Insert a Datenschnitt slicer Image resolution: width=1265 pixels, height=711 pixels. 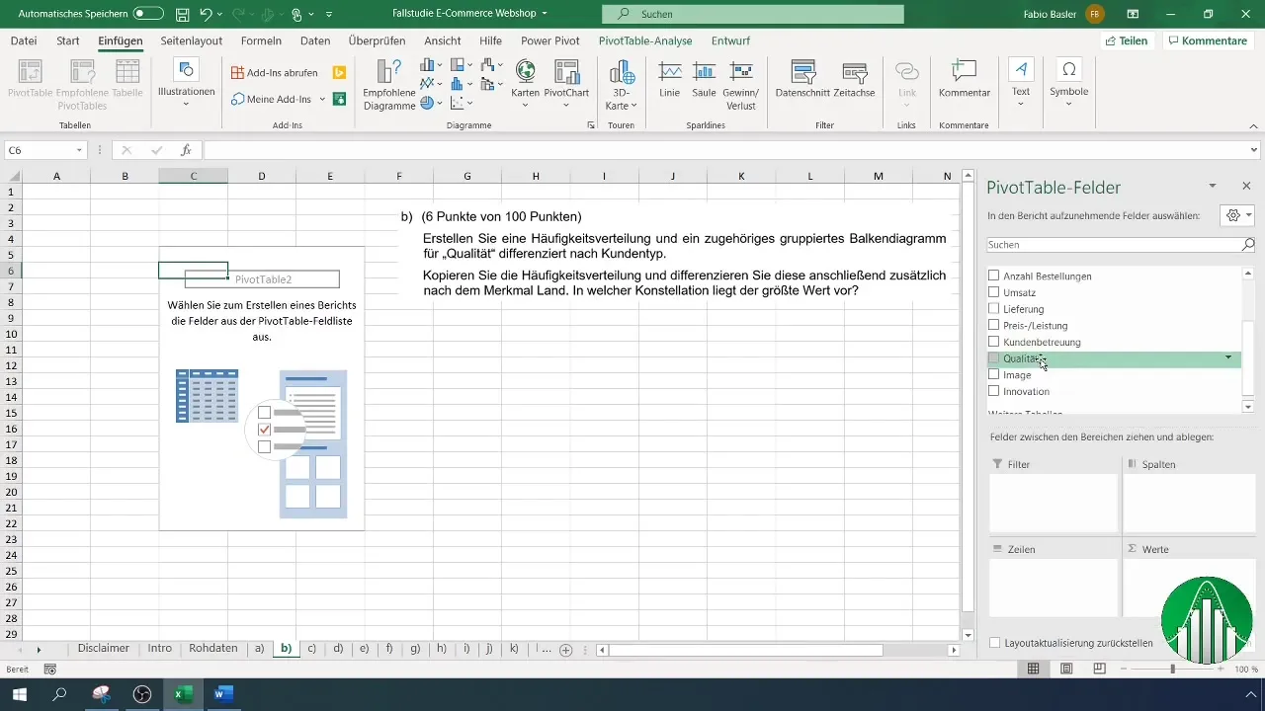(x=802, y=79)
